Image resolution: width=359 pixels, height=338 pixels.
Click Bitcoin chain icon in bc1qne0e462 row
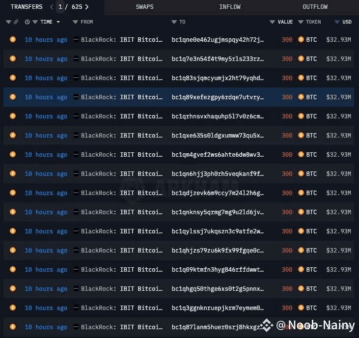click(13, 39)
